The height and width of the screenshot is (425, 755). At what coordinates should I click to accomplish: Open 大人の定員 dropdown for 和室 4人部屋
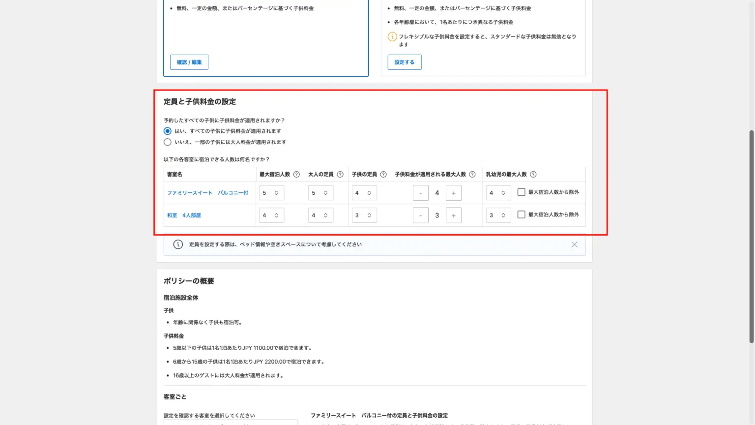[x=320, y=215]
